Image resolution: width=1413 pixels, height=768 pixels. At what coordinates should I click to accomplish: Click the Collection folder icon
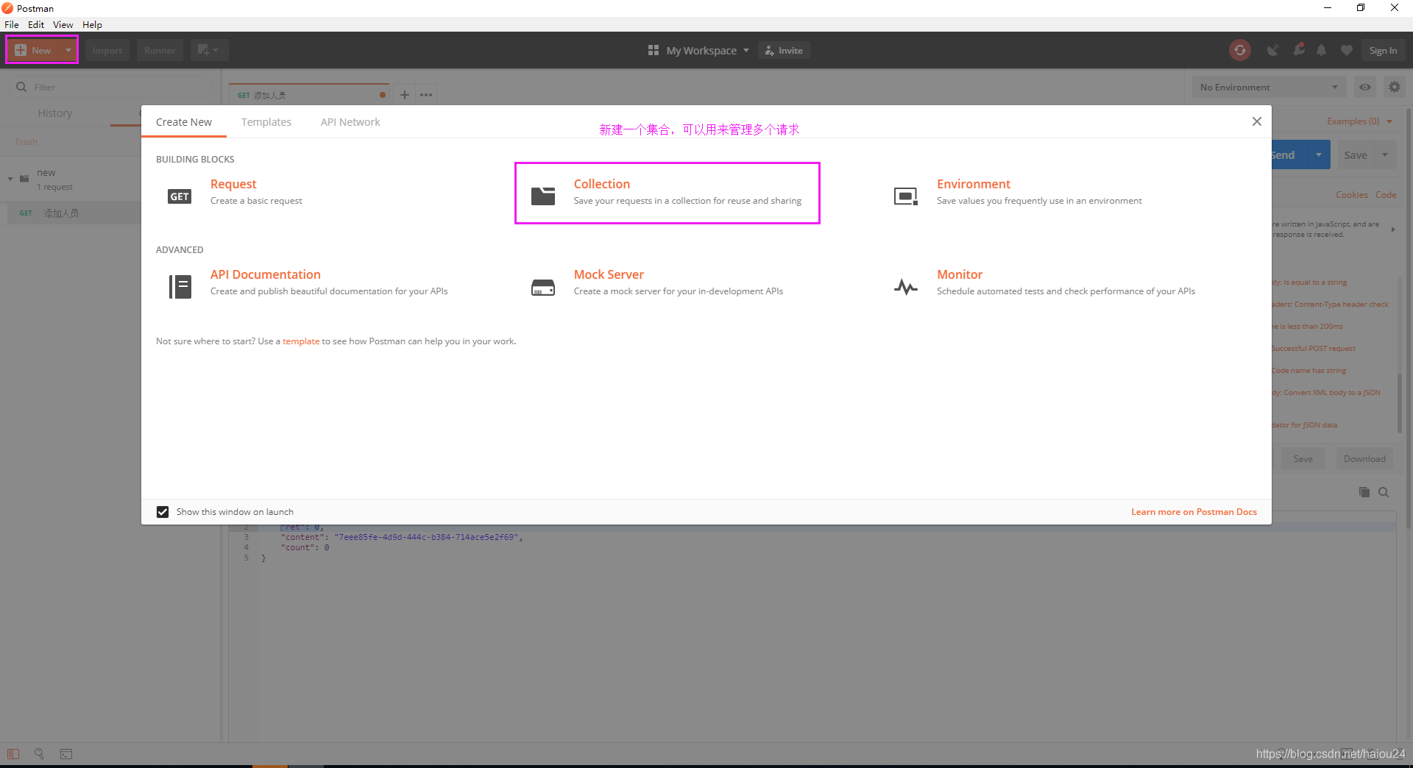543,196
